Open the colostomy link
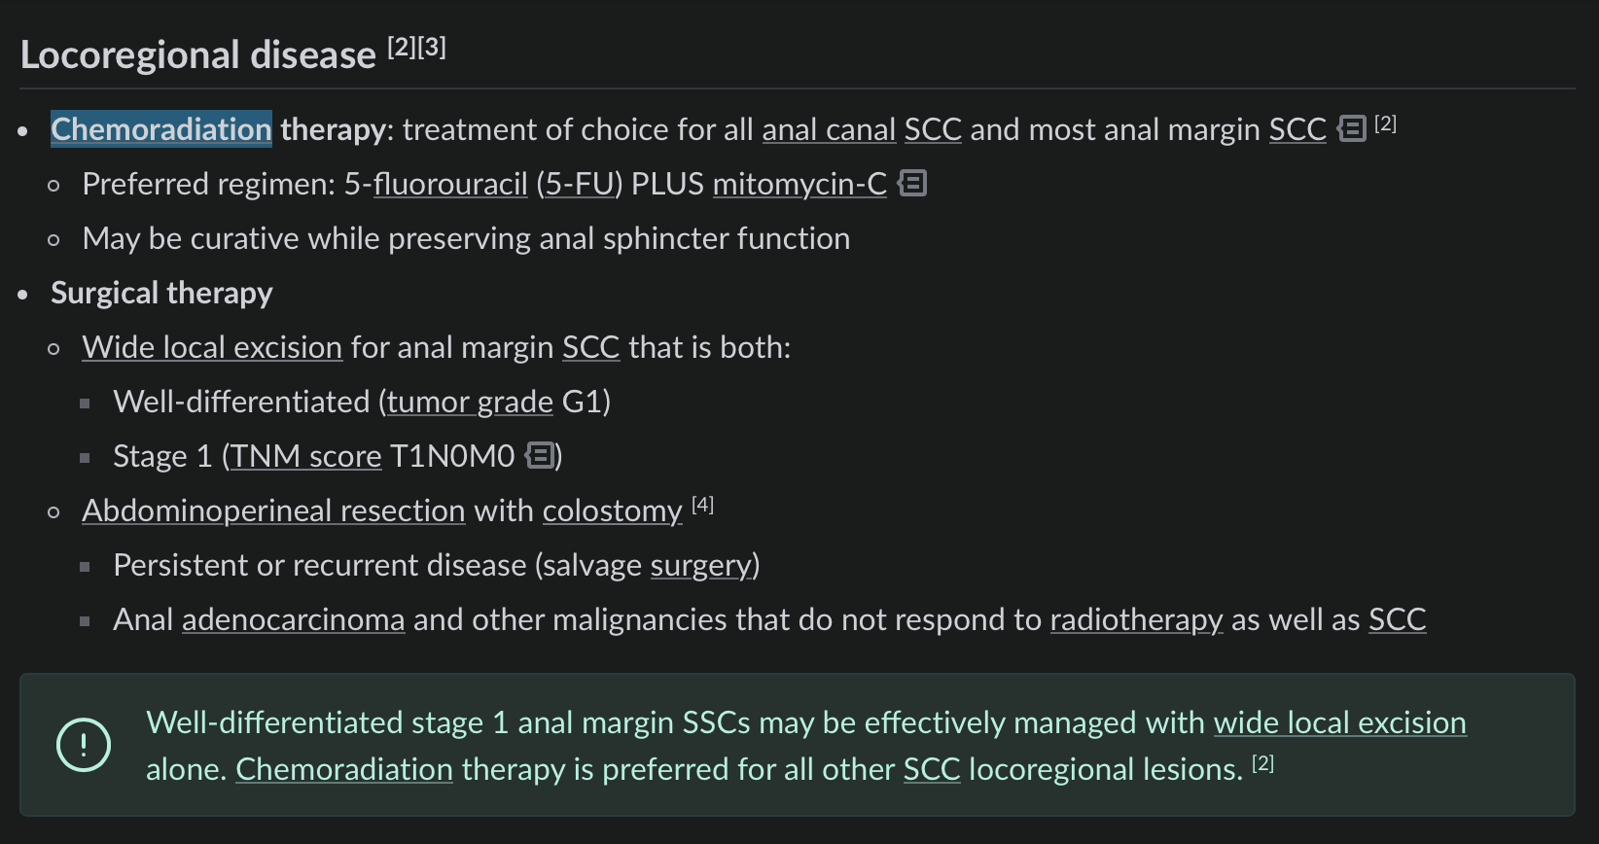Image resolution: width=1599 pixels, height=844 pixels. click(612, 510)
